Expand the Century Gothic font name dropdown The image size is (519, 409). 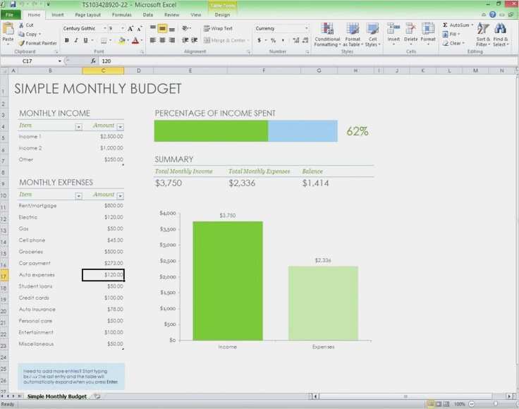point(105,28)
